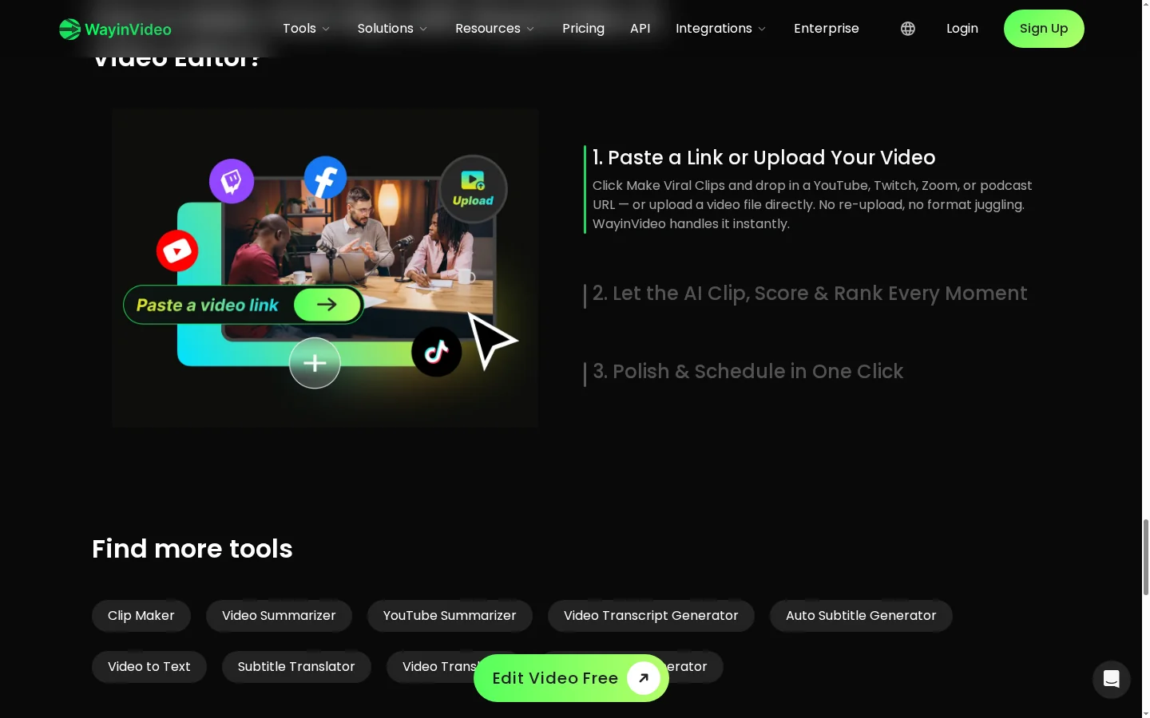This screenshot has height=718, width=1150.
Task: Open the Video Transcript Generator tool
Action: [x=651, y=616]
